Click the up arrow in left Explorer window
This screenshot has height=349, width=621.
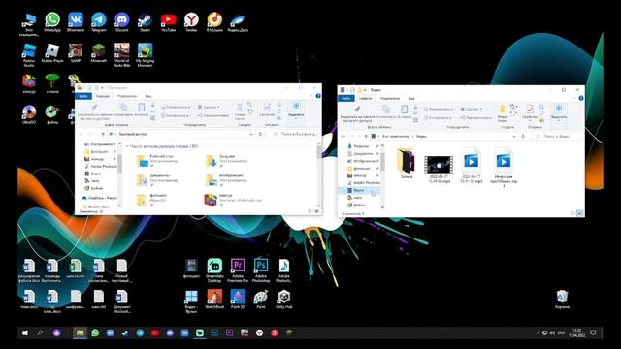click(103, 134)
